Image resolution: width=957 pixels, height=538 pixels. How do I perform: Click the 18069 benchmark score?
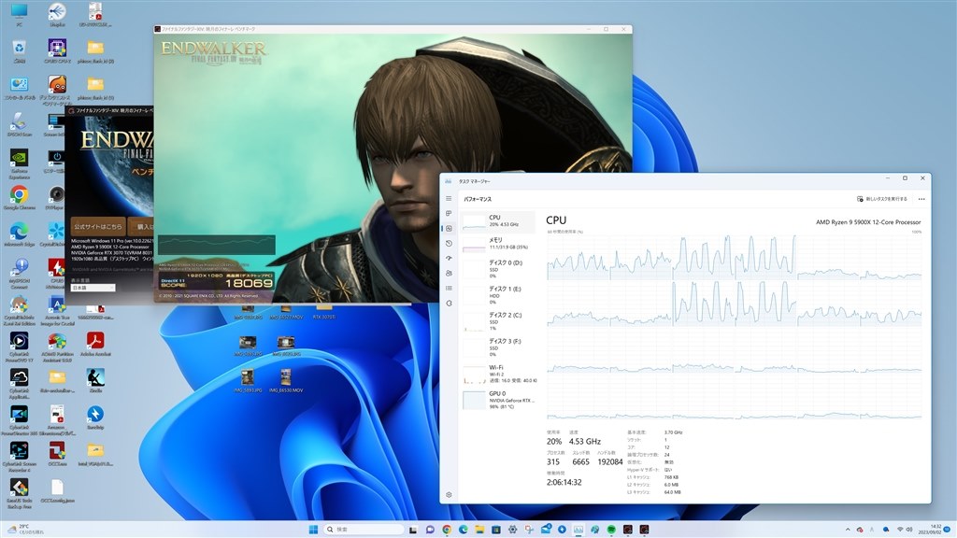(x=249, y=283)
